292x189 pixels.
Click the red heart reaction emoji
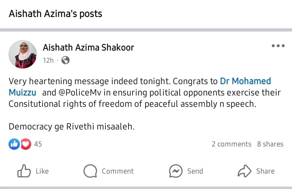[26, 144]
